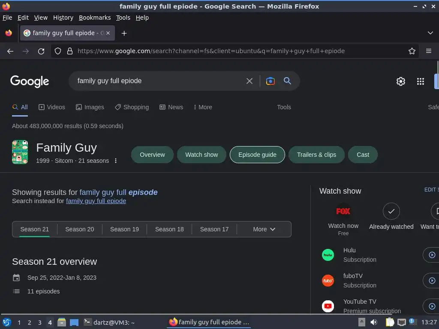Select the All results tab
The image size is (439, 329).
pos(20,107)
